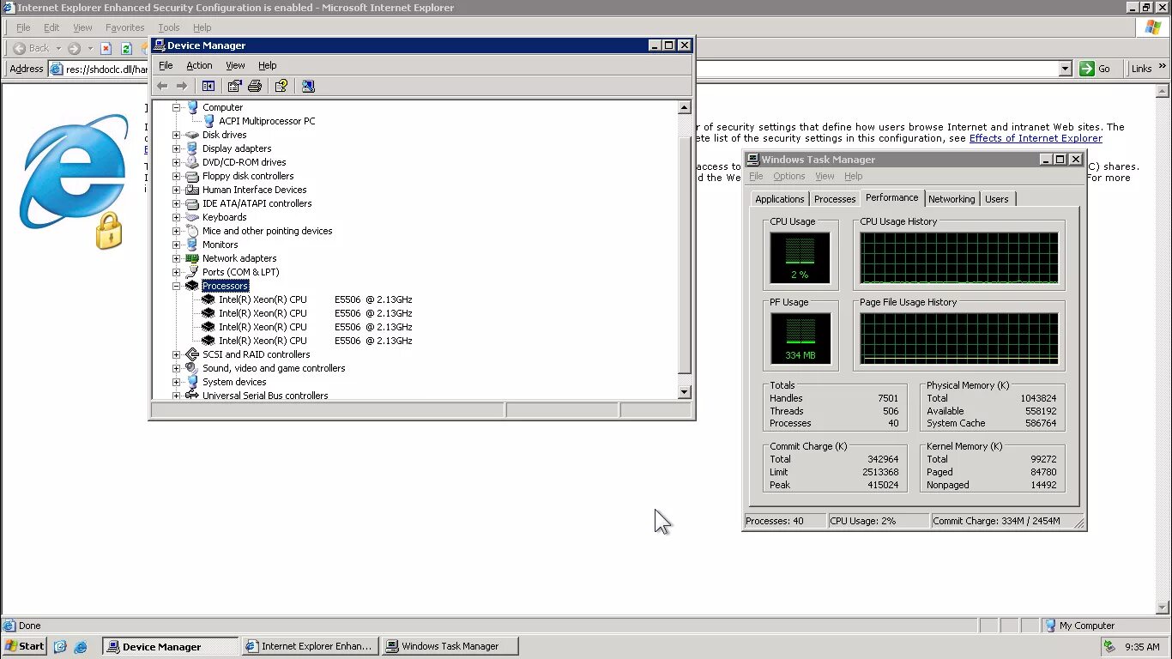Select IDE ATA/ATAPI controllers item

257,203
